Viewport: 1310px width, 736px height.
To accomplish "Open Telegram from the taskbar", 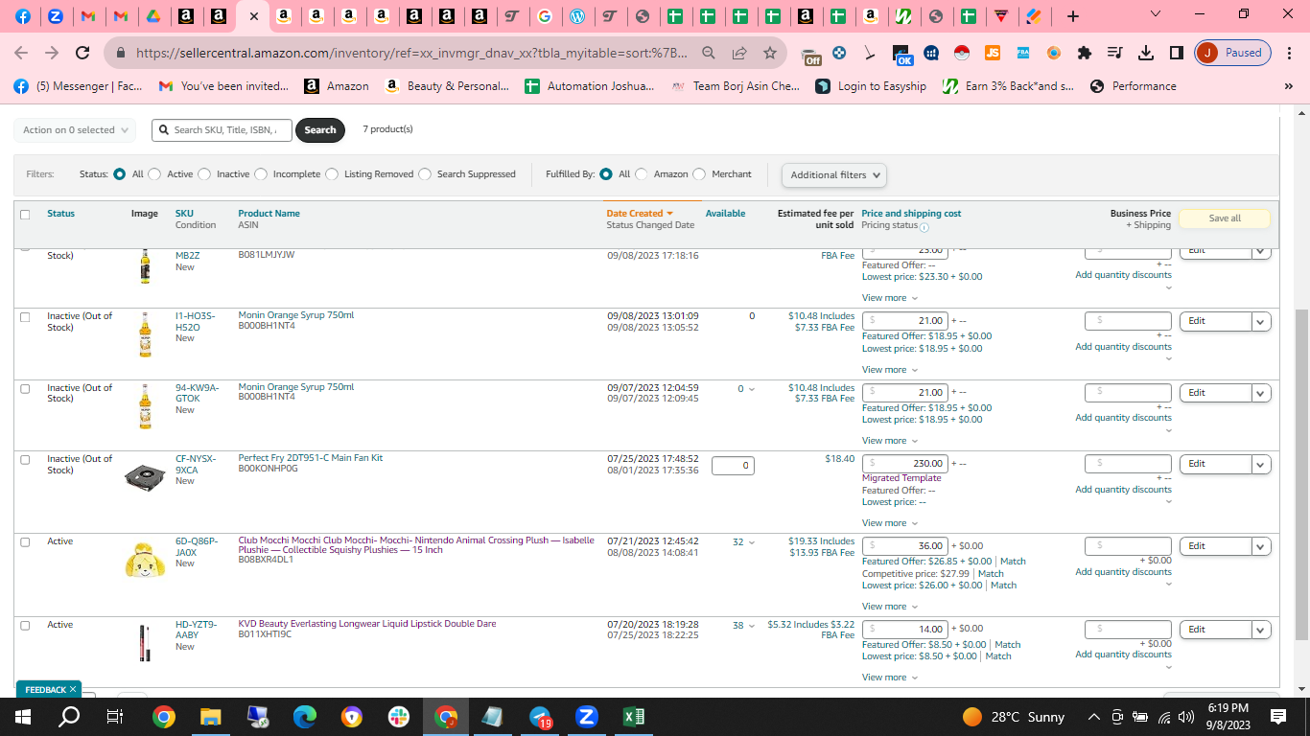I will (x=540, y=717).
